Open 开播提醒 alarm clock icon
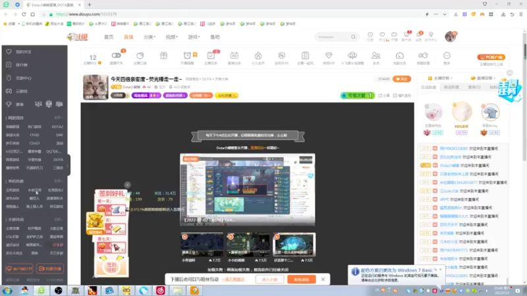This screenshot has width=527, height=296. (x=187, y=56)
